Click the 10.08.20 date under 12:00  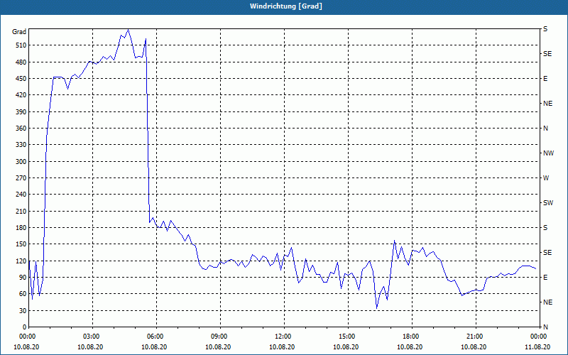[x=282, y=347]
